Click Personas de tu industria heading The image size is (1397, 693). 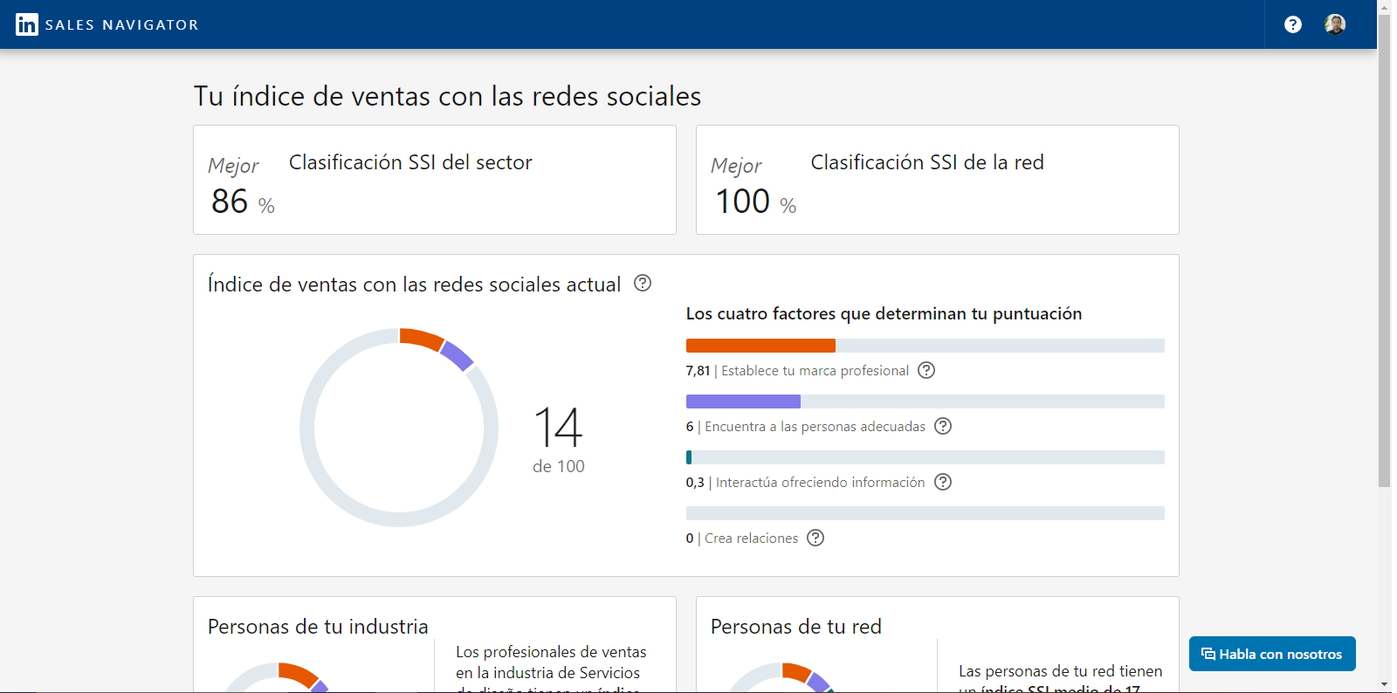(x=318, y=627)
